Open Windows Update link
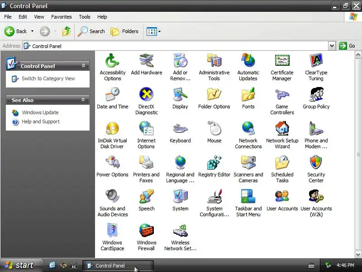This screenshot has height=272, width=362. 40,112
